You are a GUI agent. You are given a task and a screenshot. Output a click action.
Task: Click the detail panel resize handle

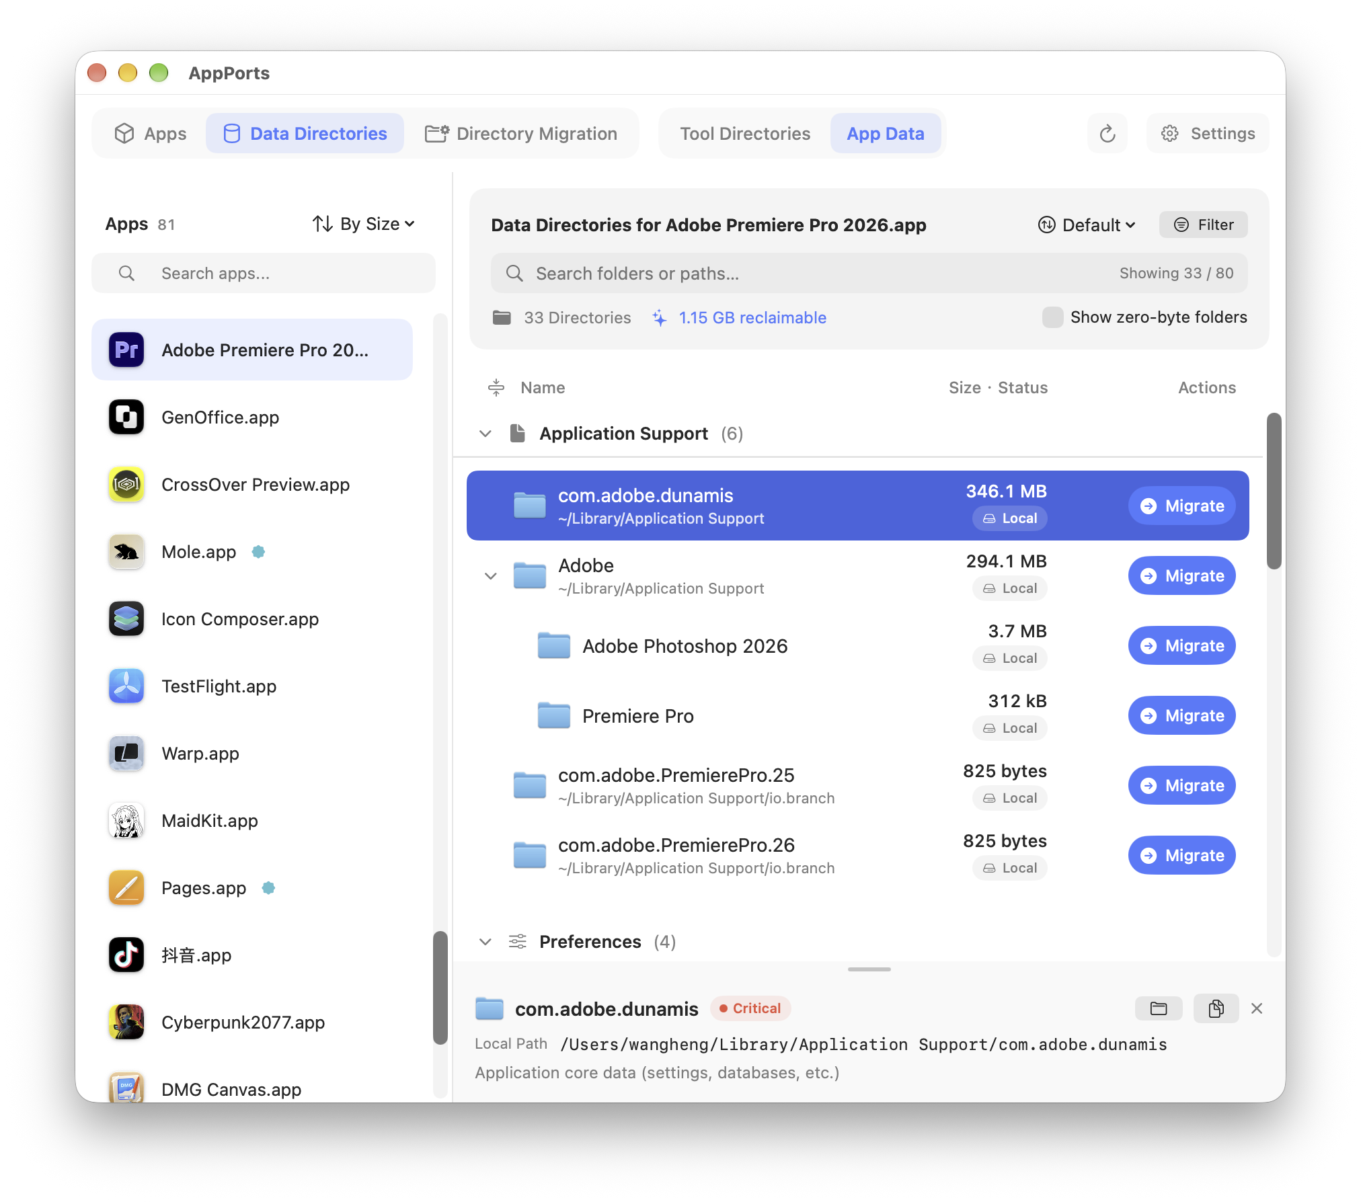[869, 969]
